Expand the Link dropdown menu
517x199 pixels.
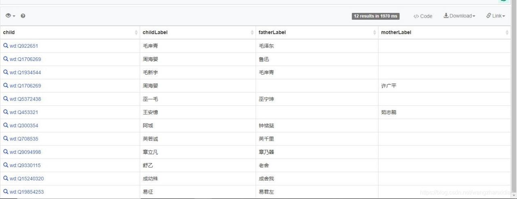coord(496,16)
